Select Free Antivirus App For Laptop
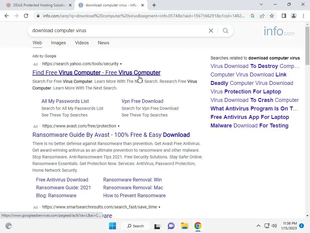This screenshot has width=310, height=233. 250,117
